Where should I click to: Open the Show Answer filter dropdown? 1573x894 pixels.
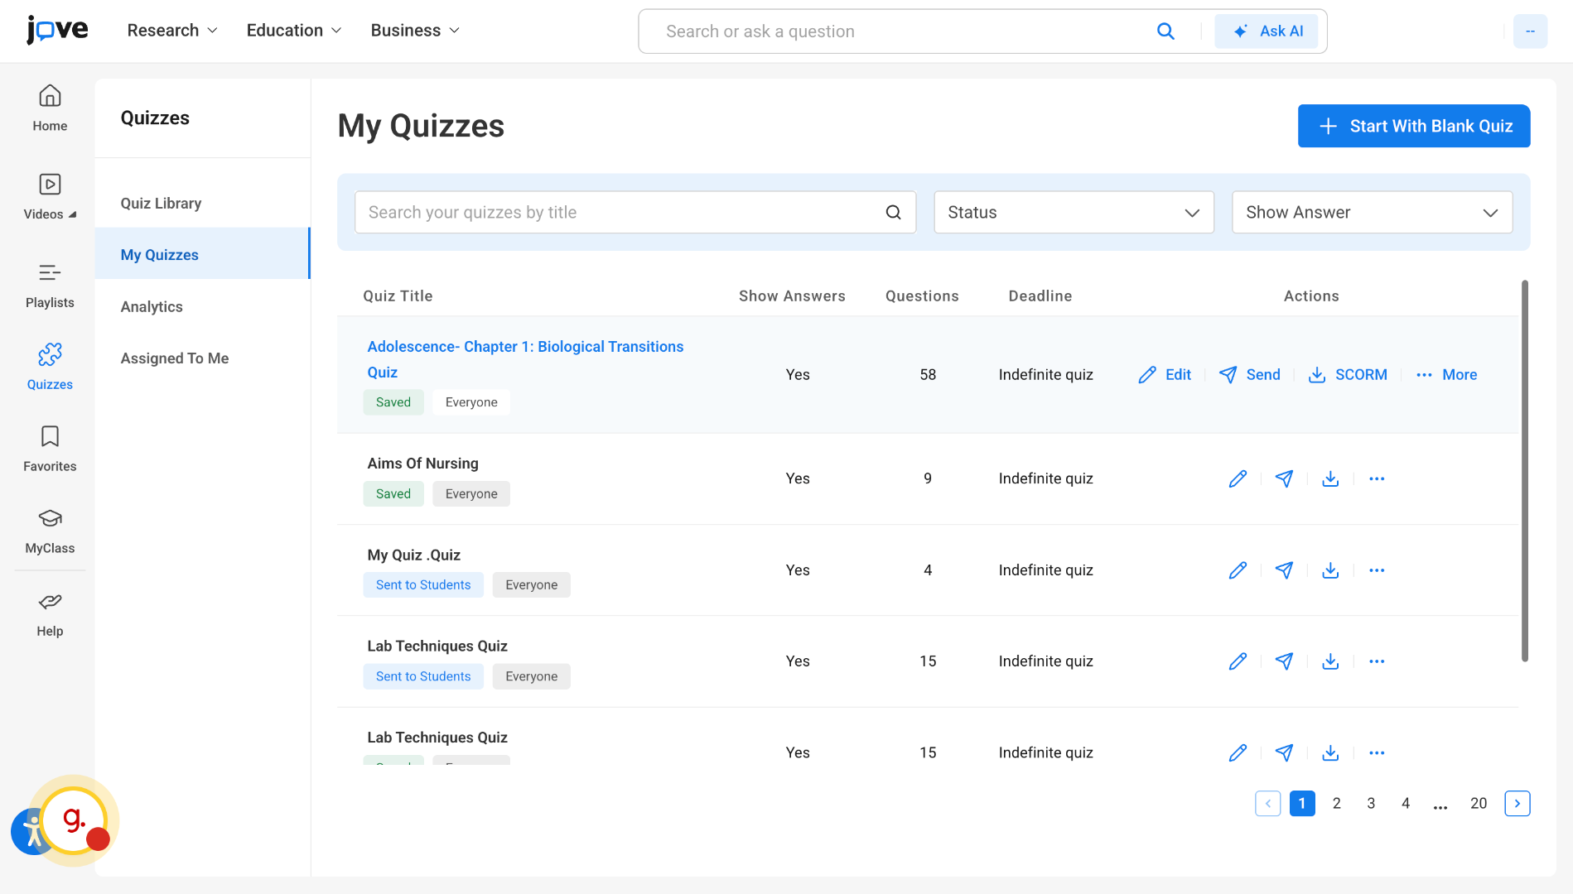tap(1372, 213)
